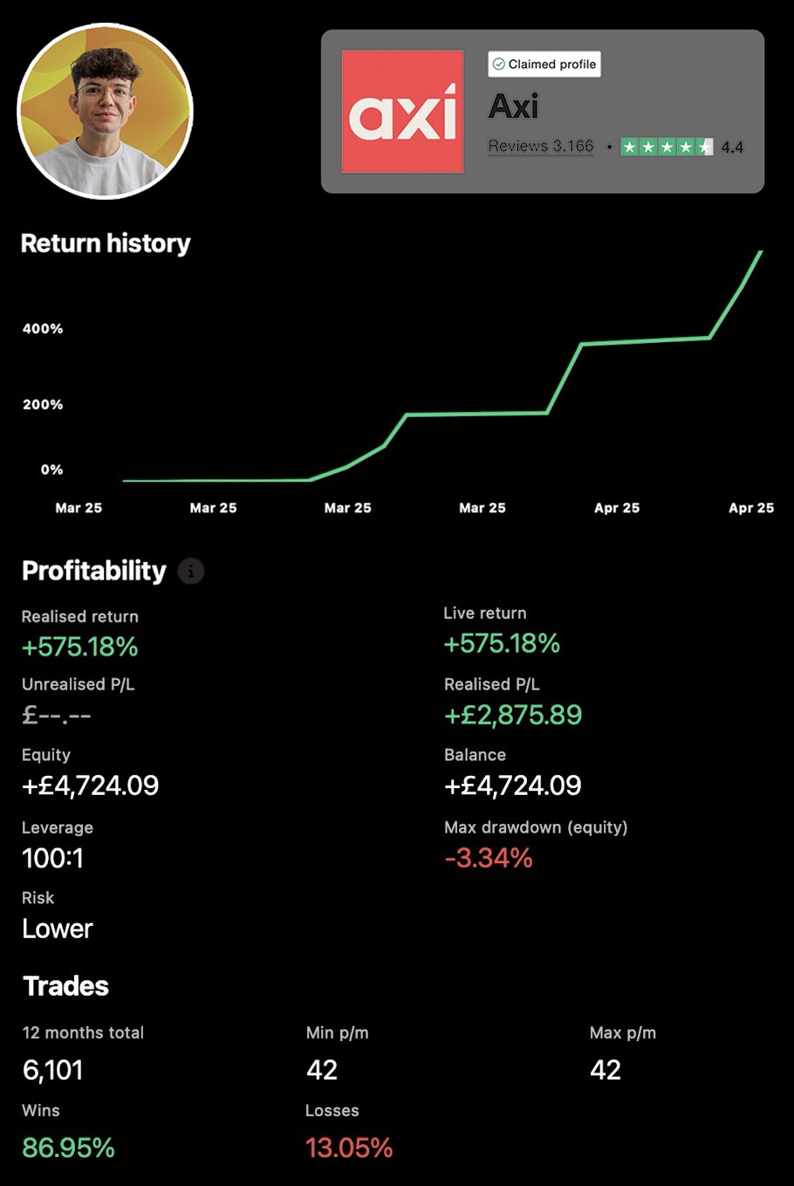This screenshot has width=794, height=1186.
Task: Select the Live return +575.18% value
Action: click(x=502, y=643)
